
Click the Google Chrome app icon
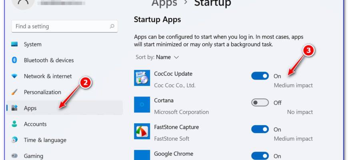(x=142, y=155)
